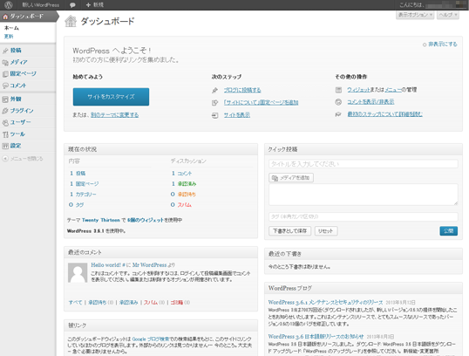Click ウィジェット link in その他の操作

[358, 90]
